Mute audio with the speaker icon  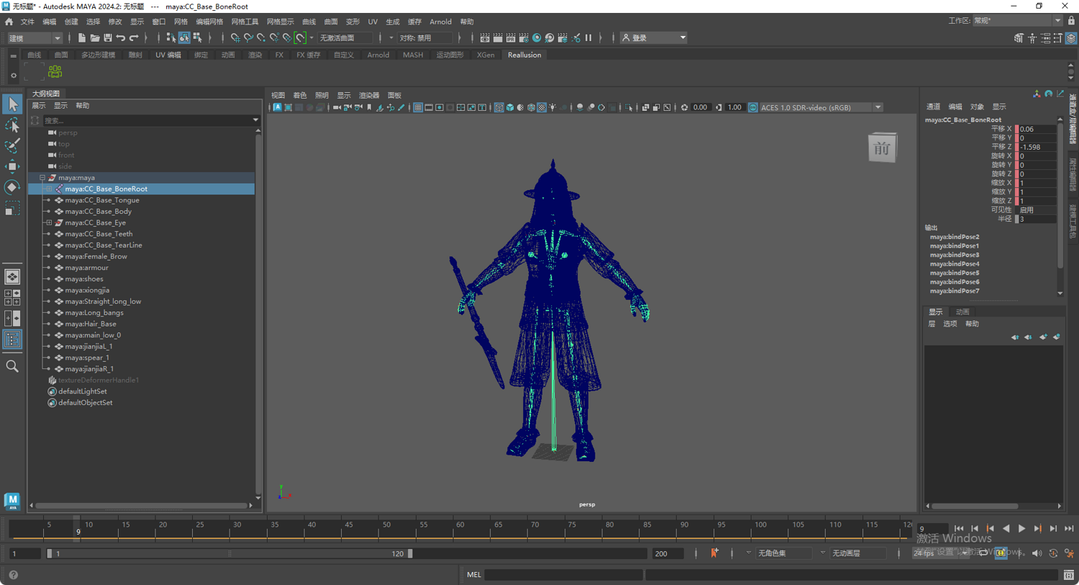tap(1037, 553)
